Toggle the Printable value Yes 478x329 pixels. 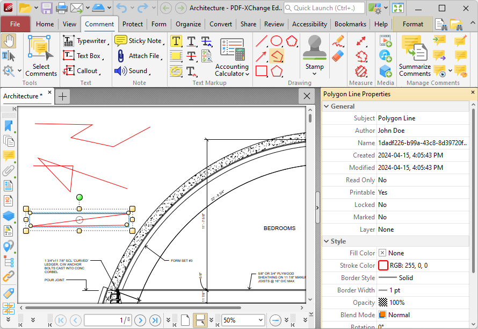pyautogui.click(x=382, y=192)
